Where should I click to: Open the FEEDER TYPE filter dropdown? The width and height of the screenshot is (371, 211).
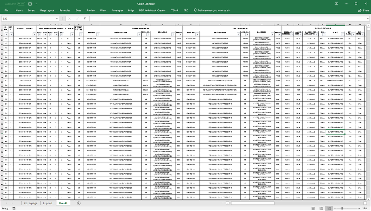tap(81, 34)
